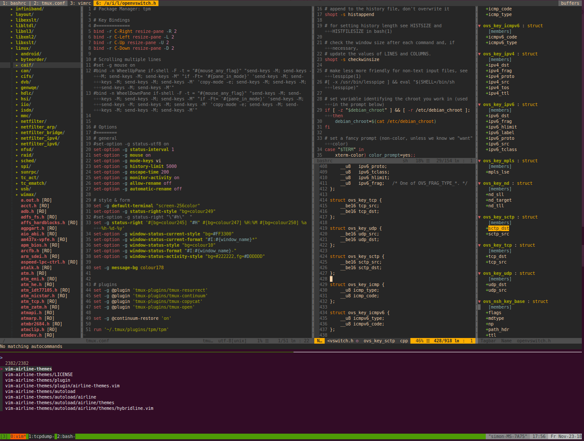Open am437x-vpfe.h in file tree
584x441 pixels.
pos(38,239)
